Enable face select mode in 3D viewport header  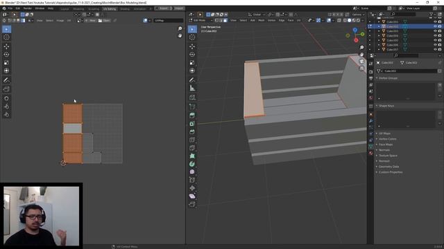tap(225, 20)
